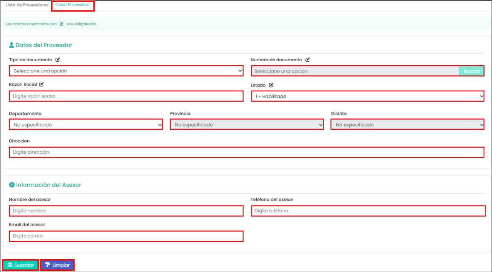
Task: Focus the Razon Social text field
Action: [x=126, y=96]
